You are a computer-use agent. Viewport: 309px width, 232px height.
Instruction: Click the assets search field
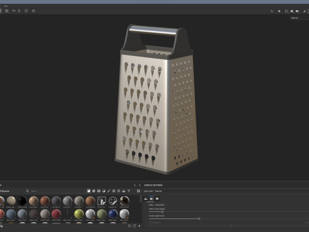pos(56,191)
